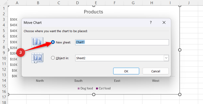This screenshot has height=104, width=203.
Task: Select row 10 header
Action: (x=4, y=58)
